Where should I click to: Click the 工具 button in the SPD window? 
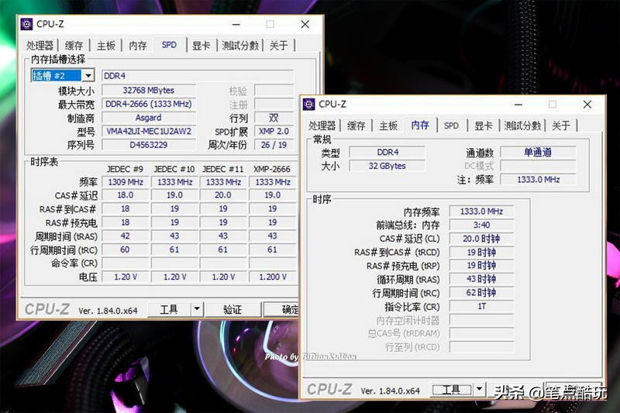(169, 309)
